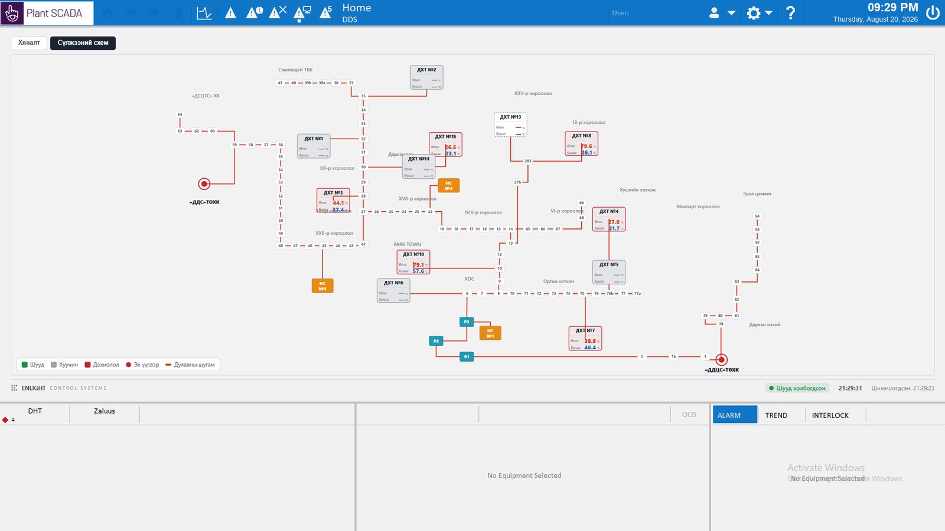
Task: Select pump station НС №1 icon
Action: click(x=490, y=333)
